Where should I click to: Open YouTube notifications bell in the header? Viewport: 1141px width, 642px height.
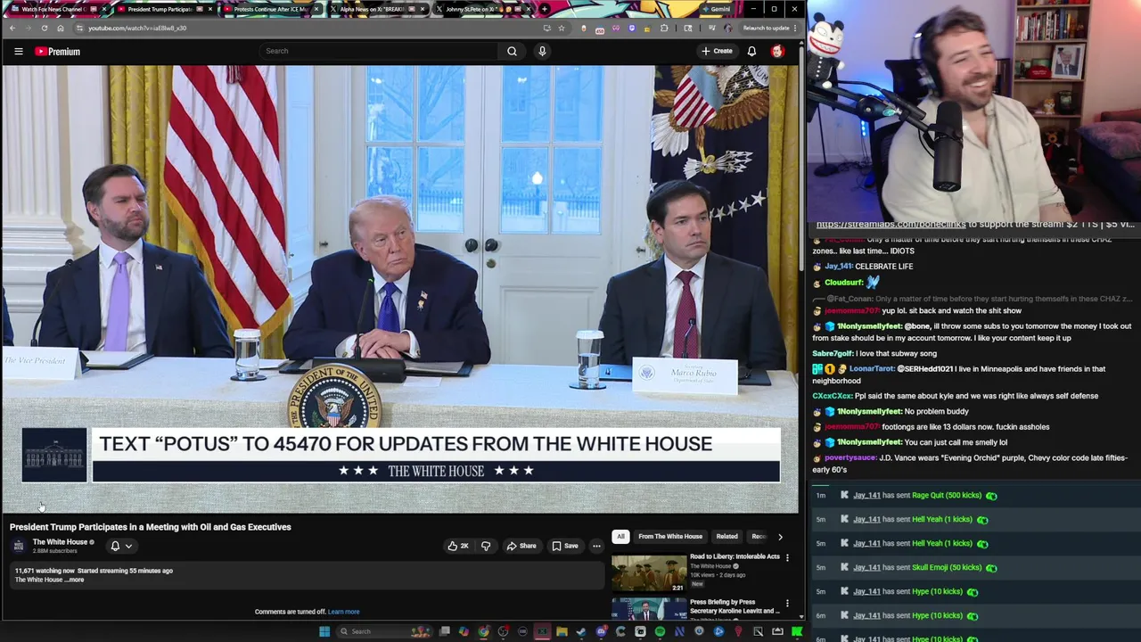pyautogui.click(x=751, y=51)
